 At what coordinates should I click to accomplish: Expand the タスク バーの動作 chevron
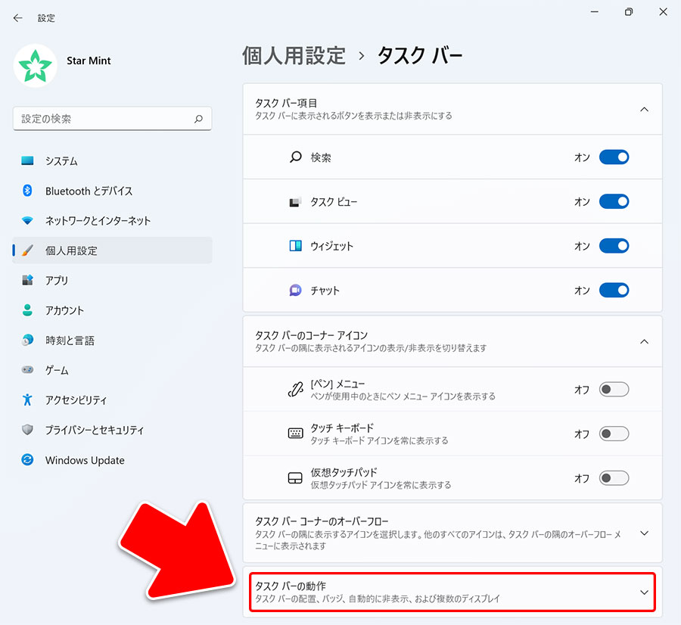coord(644,592)
